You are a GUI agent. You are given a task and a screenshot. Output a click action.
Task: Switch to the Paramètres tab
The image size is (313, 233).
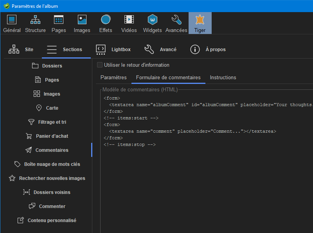point(113,77)
